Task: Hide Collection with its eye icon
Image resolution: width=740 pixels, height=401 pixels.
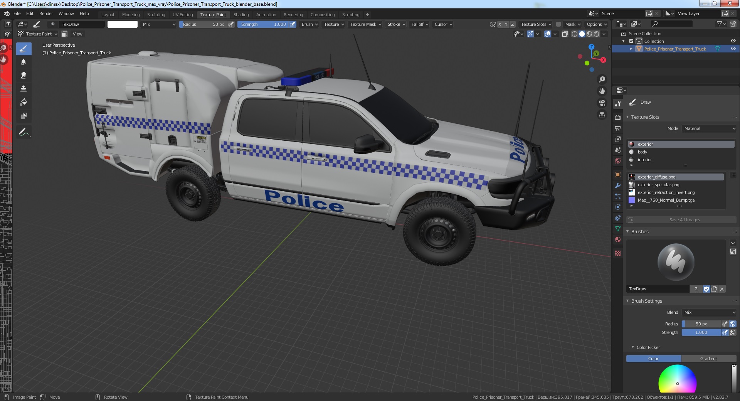Action: 733,41
